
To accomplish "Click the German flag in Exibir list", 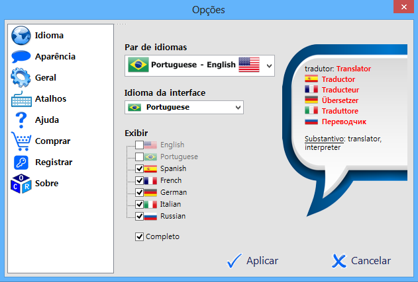I will click(150, 192).
